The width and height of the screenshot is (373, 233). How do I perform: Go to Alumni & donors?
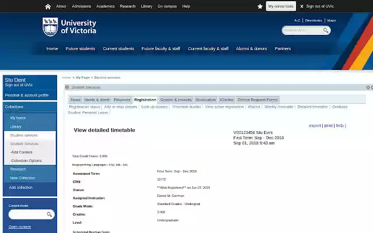251,49
